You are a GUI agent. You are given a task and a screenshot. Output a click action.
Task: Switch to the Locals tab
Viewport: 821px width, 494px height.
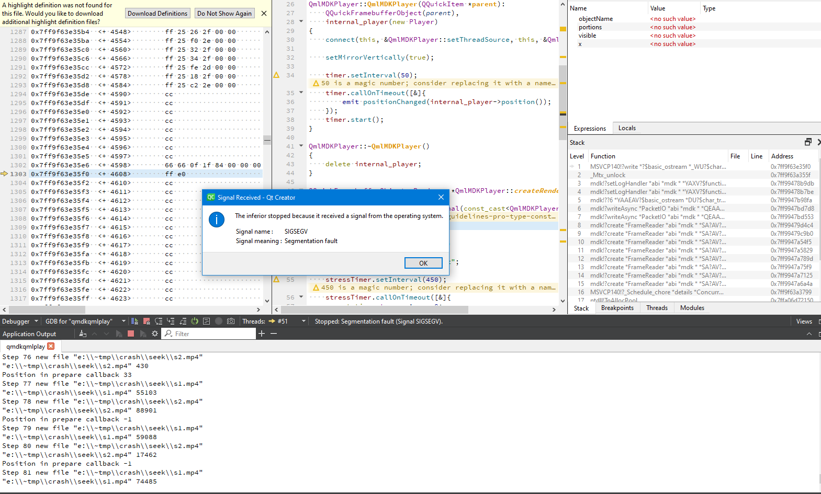627,128
